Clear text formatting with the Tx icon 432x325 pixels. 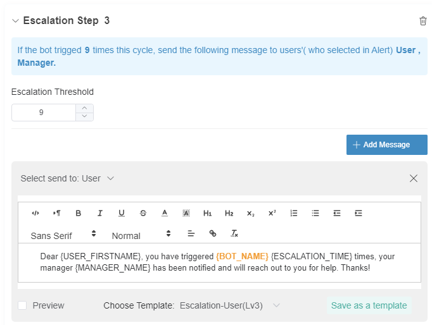pos(234,233)
